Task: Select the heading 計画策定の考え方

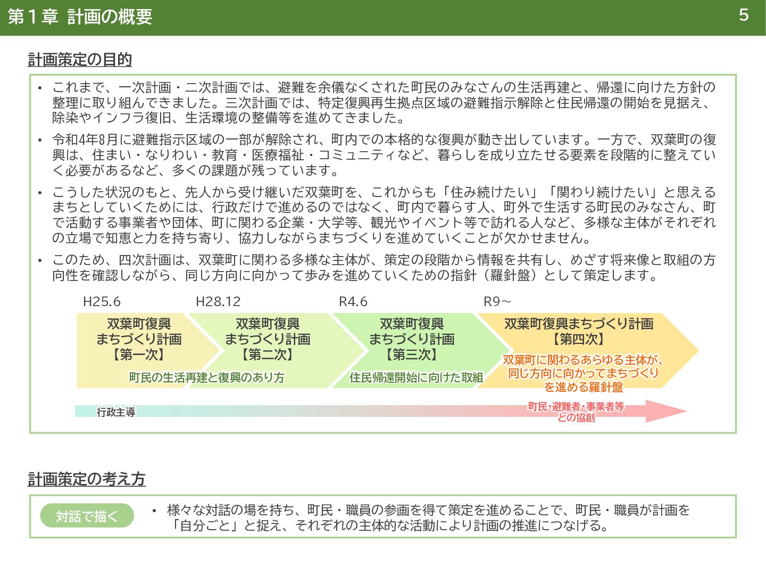Action: coord(87,479)
